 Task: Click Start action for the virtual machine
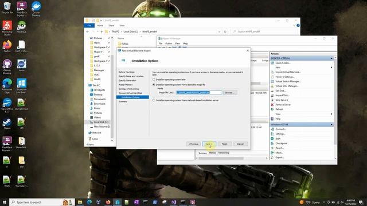(278, 138)
